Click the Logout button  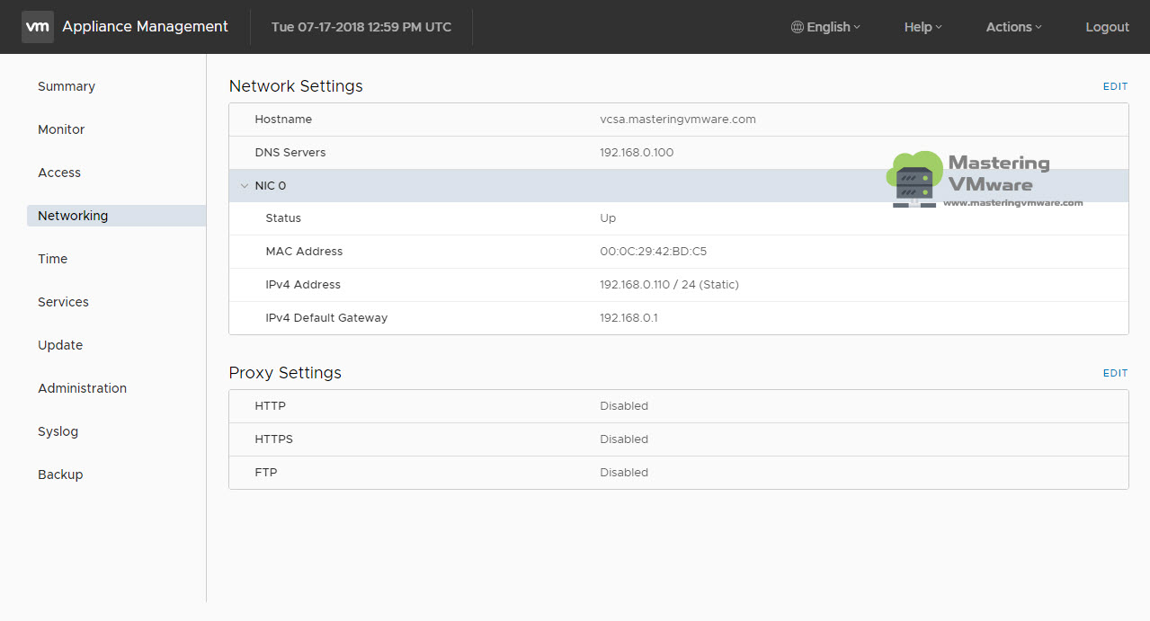(1107, 27)
